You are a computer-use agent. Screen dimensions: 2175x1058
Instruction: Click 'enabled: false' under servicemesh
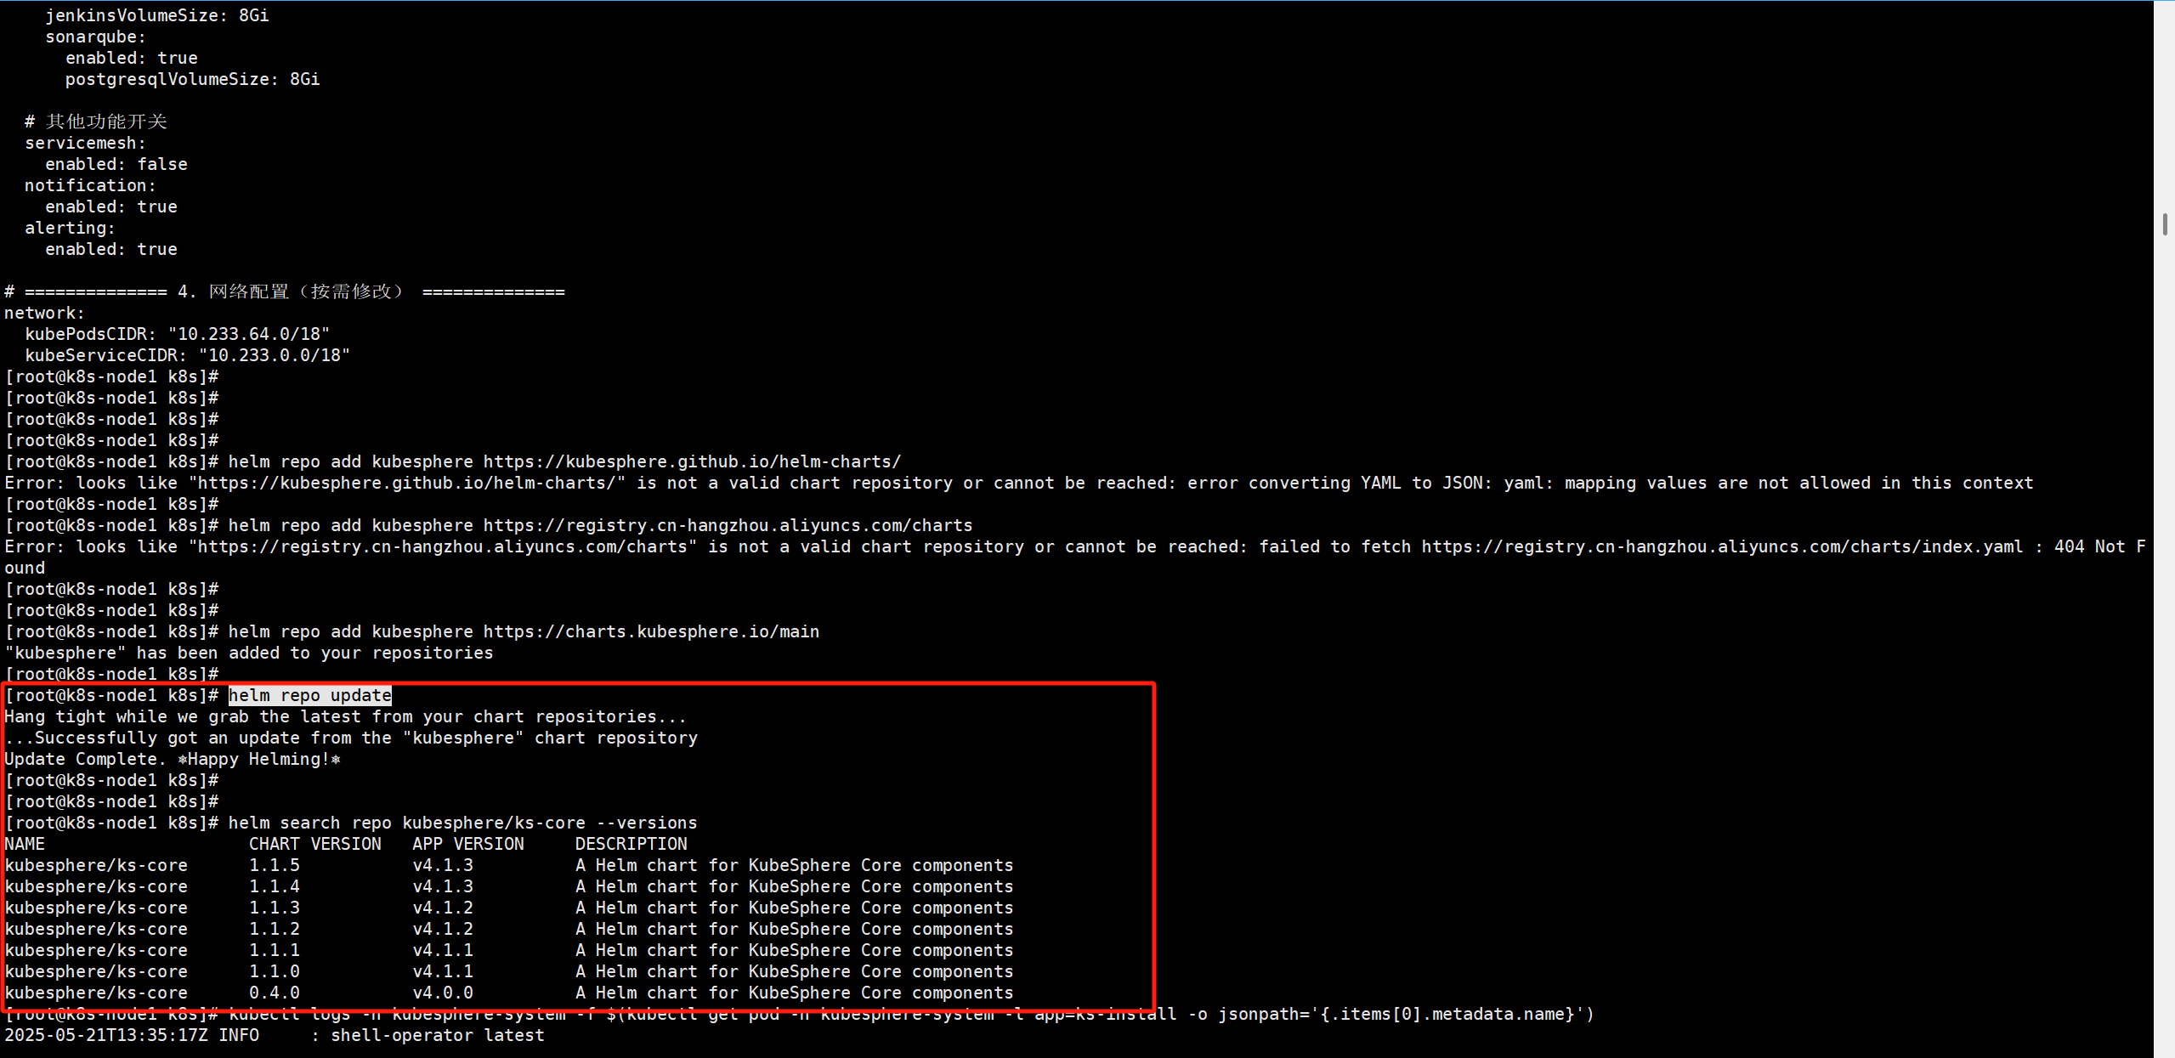pyautogui.click(x=116, y=164)
